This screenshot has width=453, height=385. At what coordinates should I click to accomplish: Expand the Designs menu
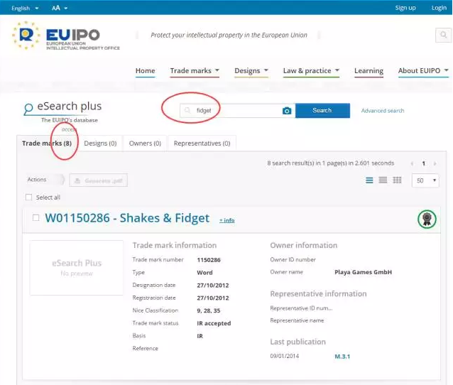(251, 71)
